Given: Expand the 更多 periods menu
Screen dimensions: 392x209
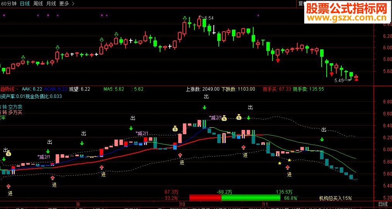Looking at the screenshot, I should (x=67, y=3).
